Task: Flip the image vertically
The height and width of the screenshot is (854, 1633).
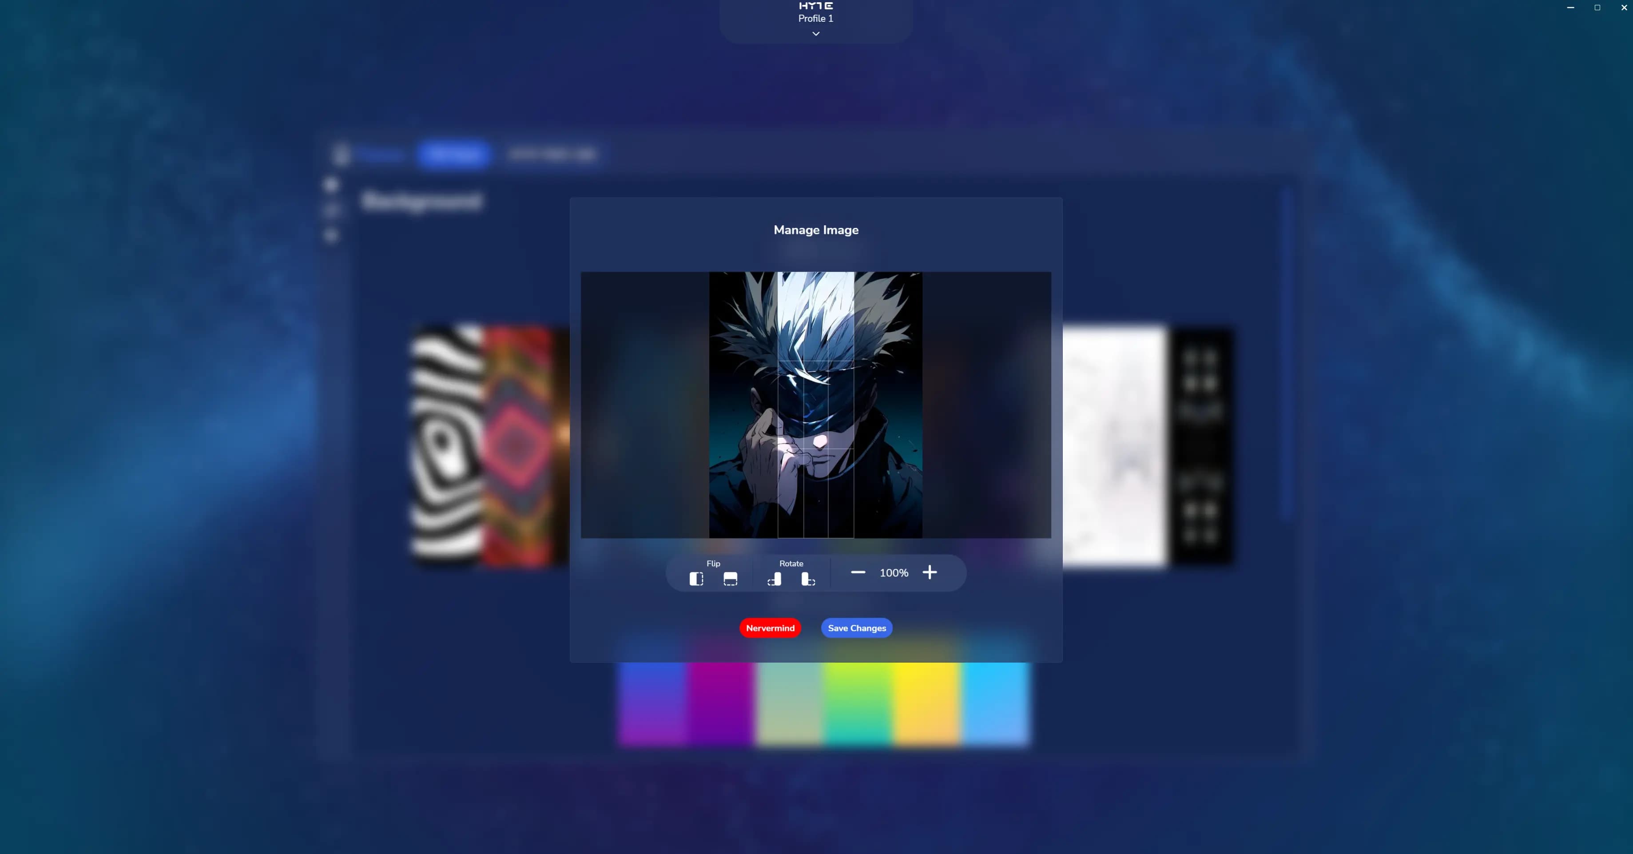Action: (x=730, y=579)
